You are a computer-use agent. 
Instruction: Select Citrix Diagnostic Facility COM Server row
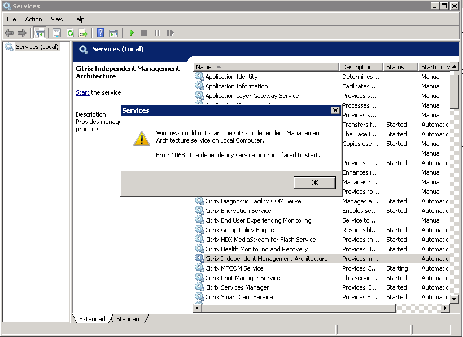(x=322, y=201)
